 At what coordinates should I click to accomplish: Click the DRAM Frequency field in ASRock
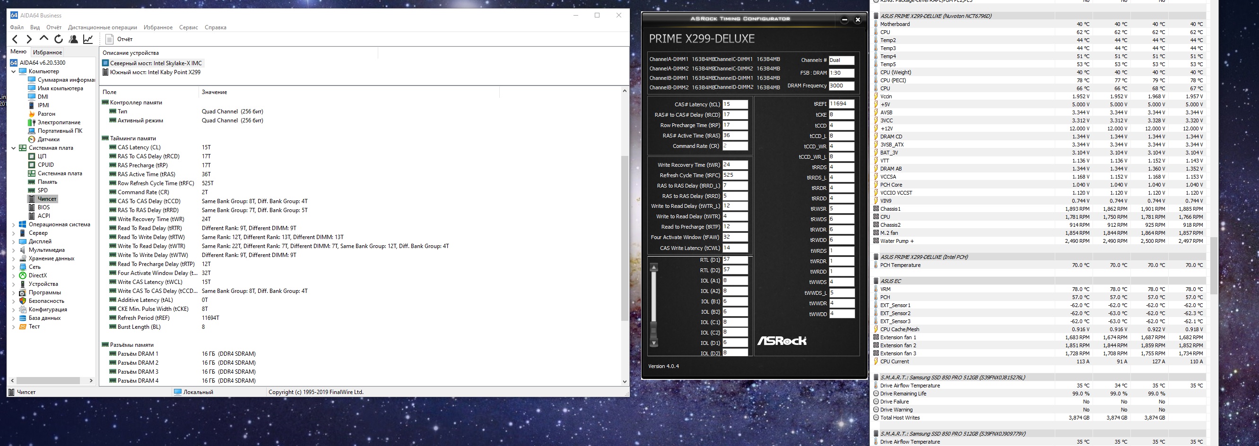click(x=842, y=86)
